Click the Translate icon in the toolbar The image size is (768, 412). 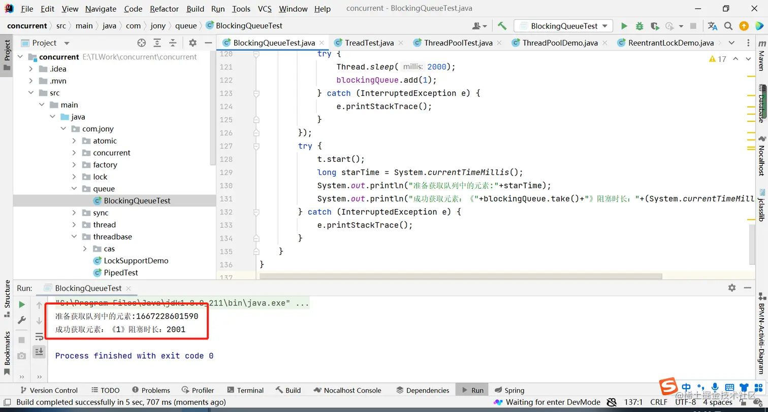[713, 26]
